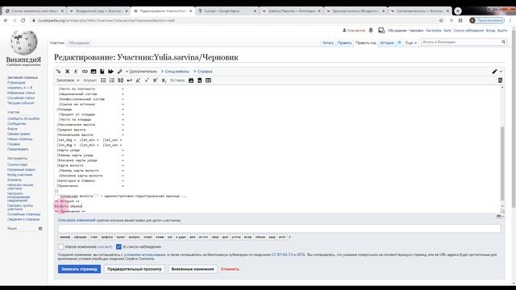The width and height of the screenshot is (516, 290).
Task: Open 'Случайная статья' sidebar link
Action: coord(21,98)
